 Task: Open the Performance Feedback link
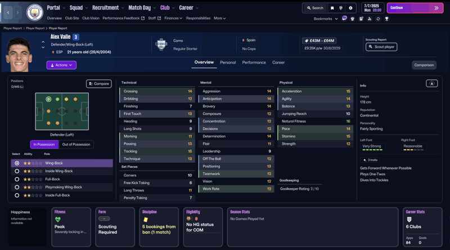[x=123, y=18]
